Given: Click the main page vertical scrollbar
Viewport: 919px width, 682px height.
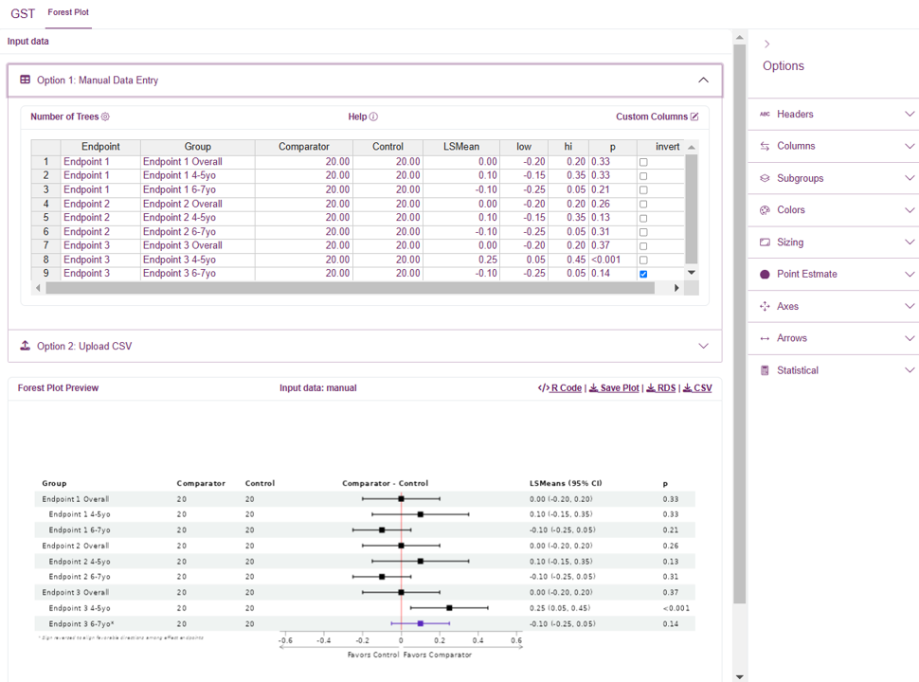Looking at the screenshot, I should (x=740, y=324).
